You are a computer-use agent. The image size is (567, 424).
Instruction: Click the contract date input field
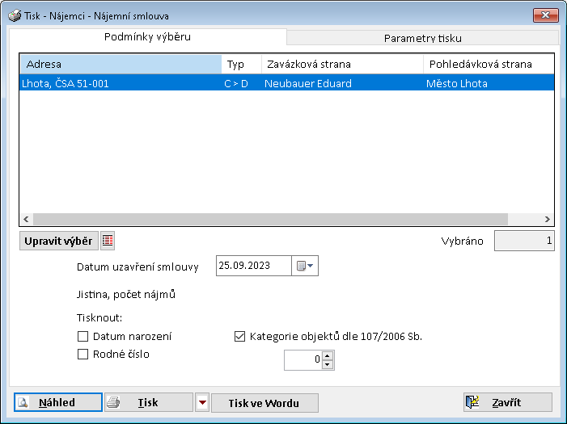coord(253,266)
